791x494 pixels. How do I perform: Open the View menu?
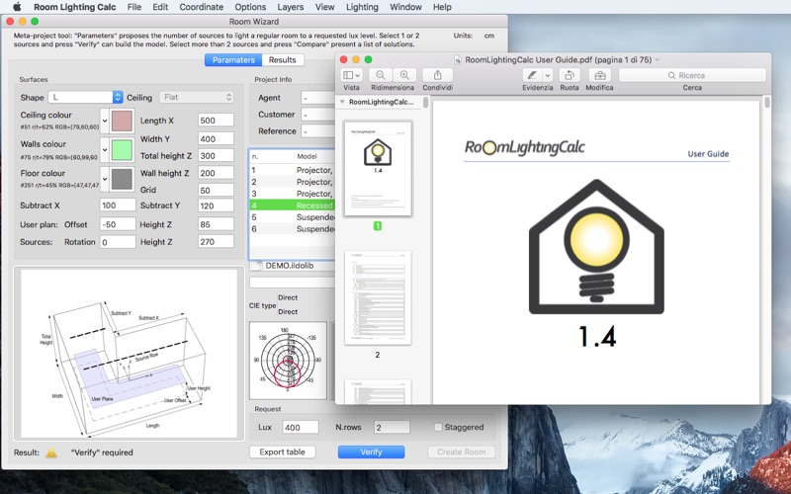324,7
